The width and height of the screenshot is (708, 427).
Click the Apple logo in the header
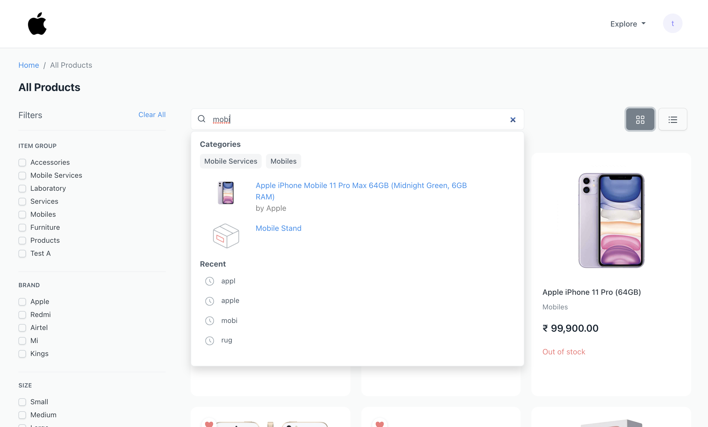coord(37,24)
